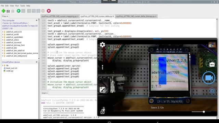Viewport: 219px width, 123px height.
Task: Open the Edit menu
Action: pos(7,6)
